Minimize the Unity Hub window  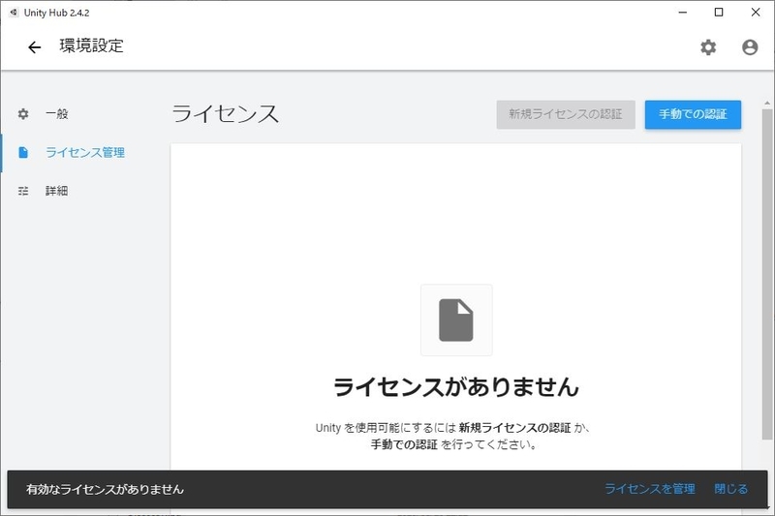[683, 13]
